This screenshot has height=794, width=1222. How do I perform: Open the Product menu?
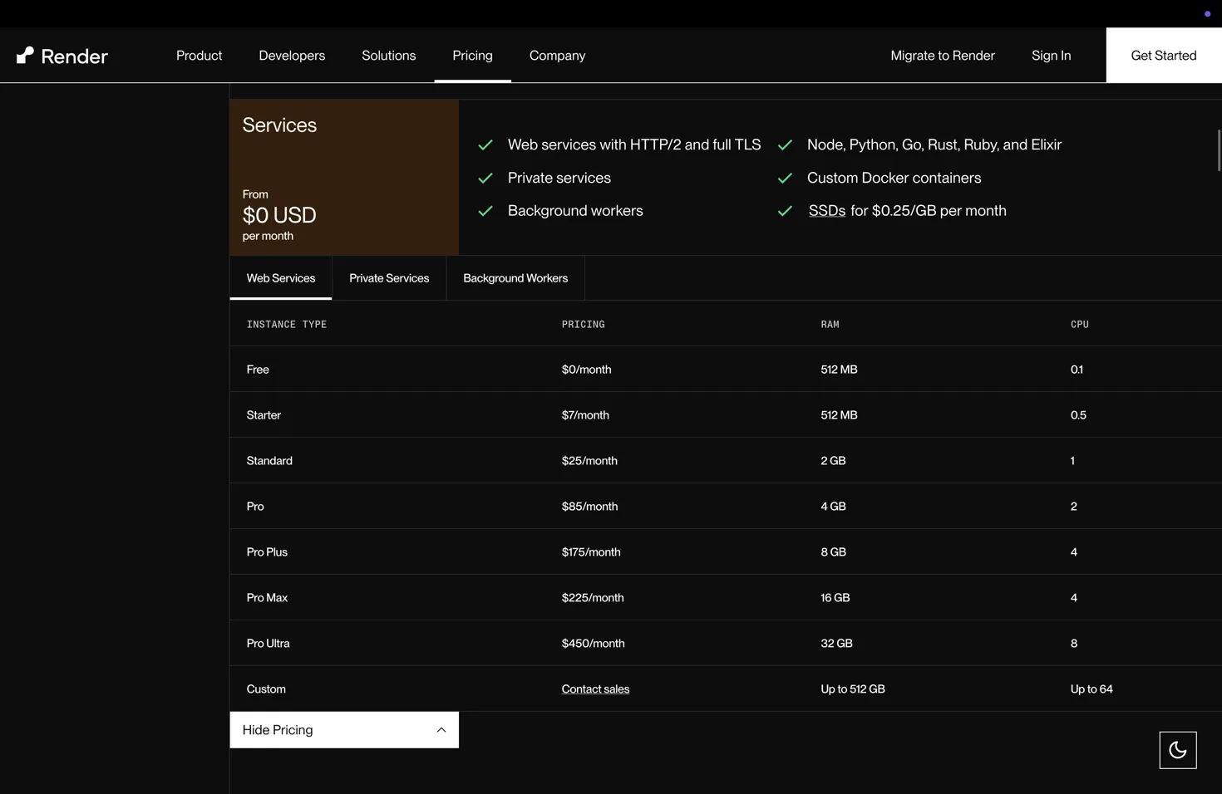199,56
